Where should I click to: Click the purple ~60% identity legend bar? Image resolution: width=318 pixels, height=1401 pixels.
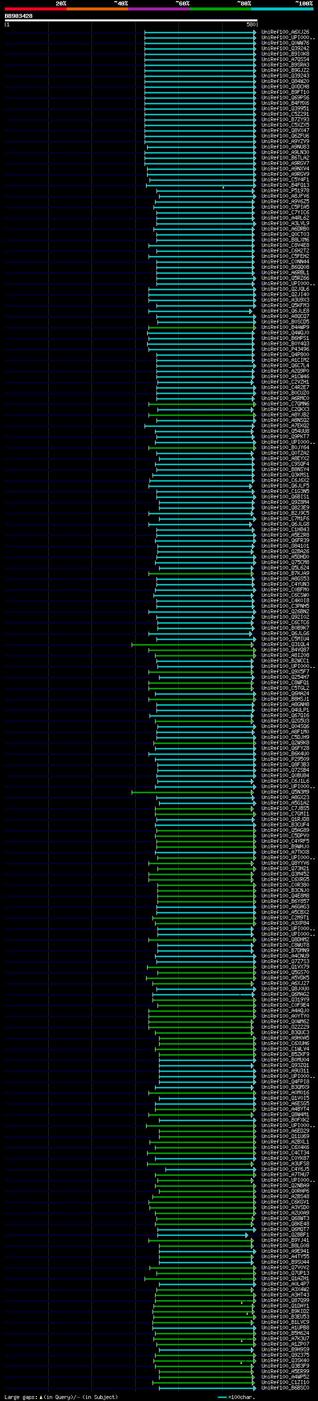(x=159, y=9)
